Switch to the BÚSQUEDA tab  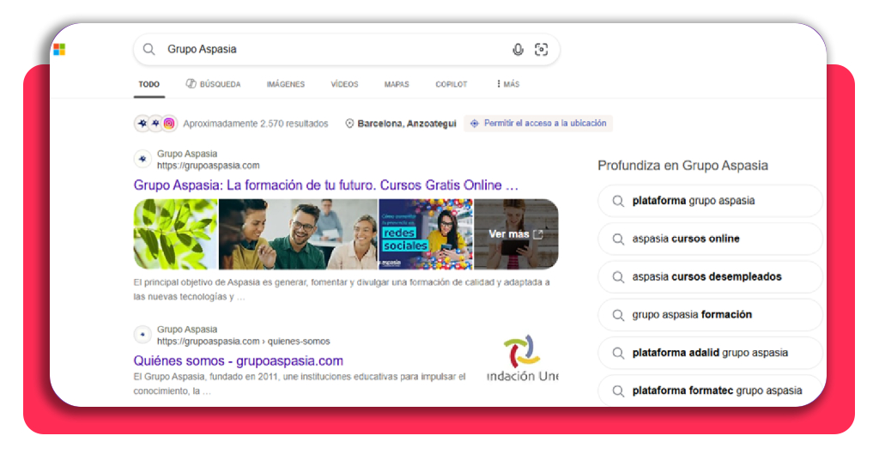(x=213, y=84)
